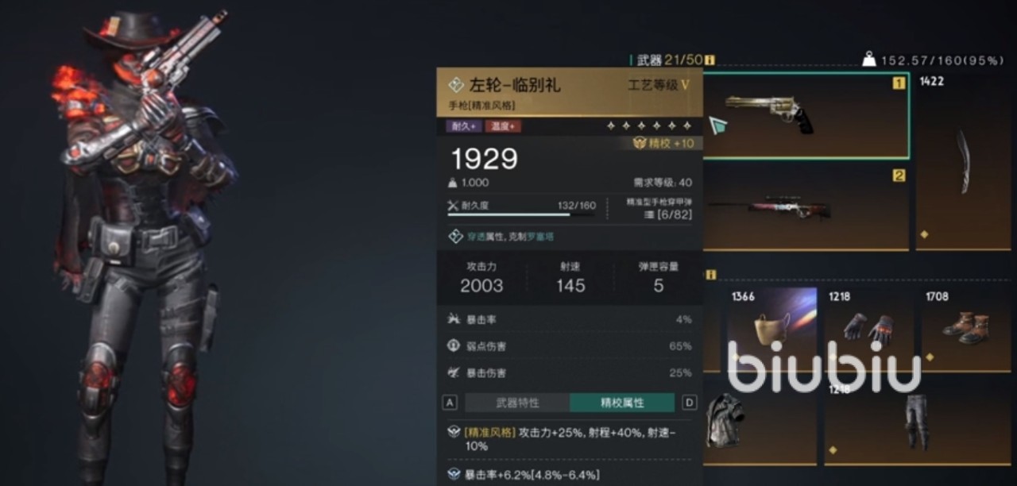This screenshot has height=486, width=1017.
Task: Switch to 武器特性 tab
Action: tap(517, 403)
